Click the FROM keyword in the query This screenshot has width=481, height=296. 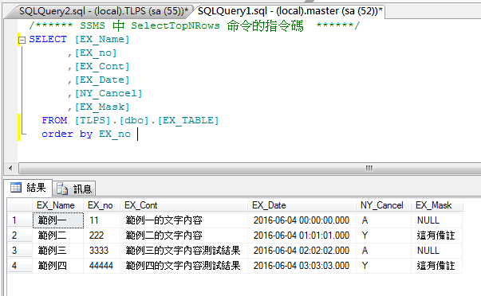click(54, 120)
